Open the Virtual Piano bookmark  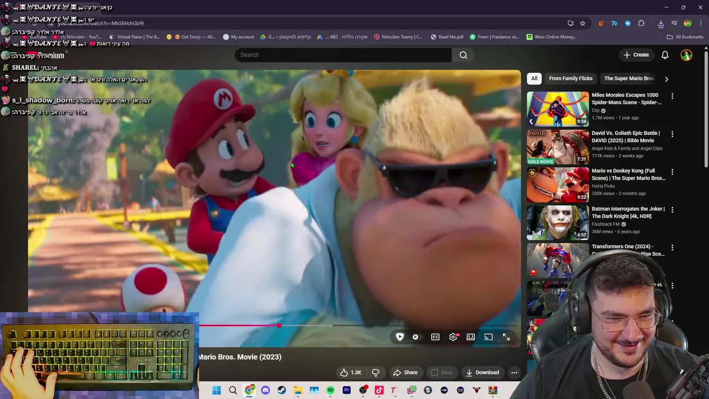coord(133,37)
